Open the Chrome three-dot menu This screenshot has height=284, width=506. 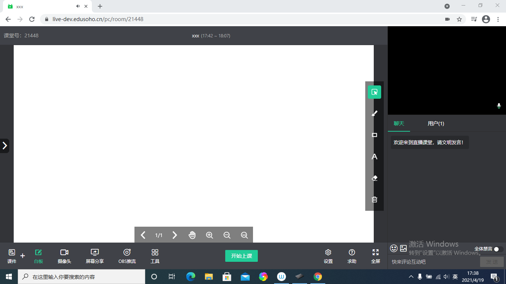click(x=498, y=19)
